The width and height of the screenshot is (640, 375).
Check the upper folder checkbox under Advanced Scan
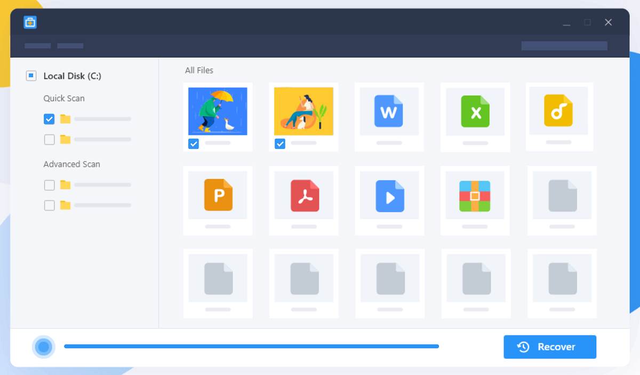tap(49, 185)
